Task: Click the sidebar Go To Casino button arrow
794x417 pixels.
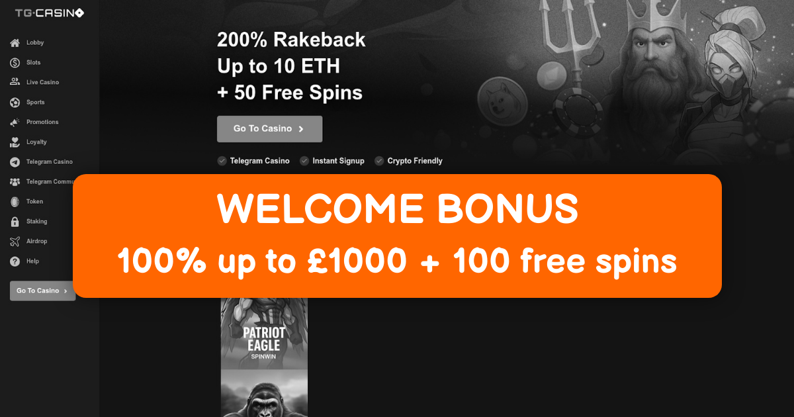Action: click(x=66, y=291)
